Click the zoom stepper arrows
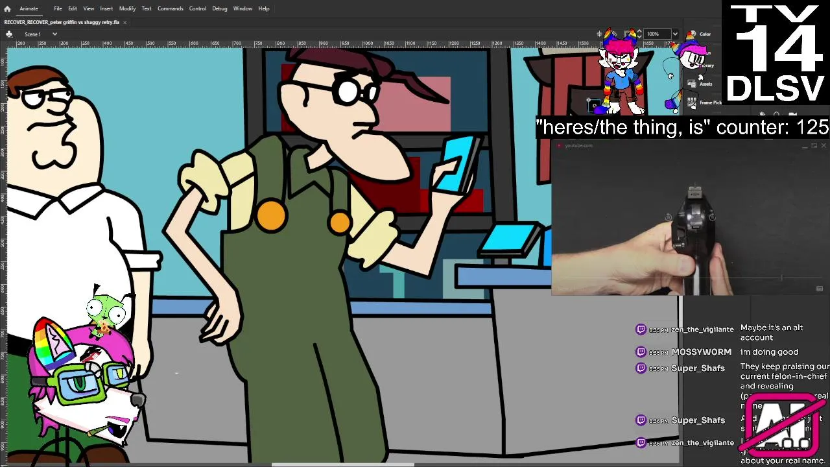 tap(639, 34)
